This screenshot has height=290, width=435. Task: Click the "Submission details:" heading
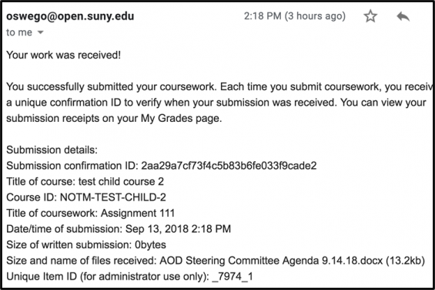click(x=52, y=150)
